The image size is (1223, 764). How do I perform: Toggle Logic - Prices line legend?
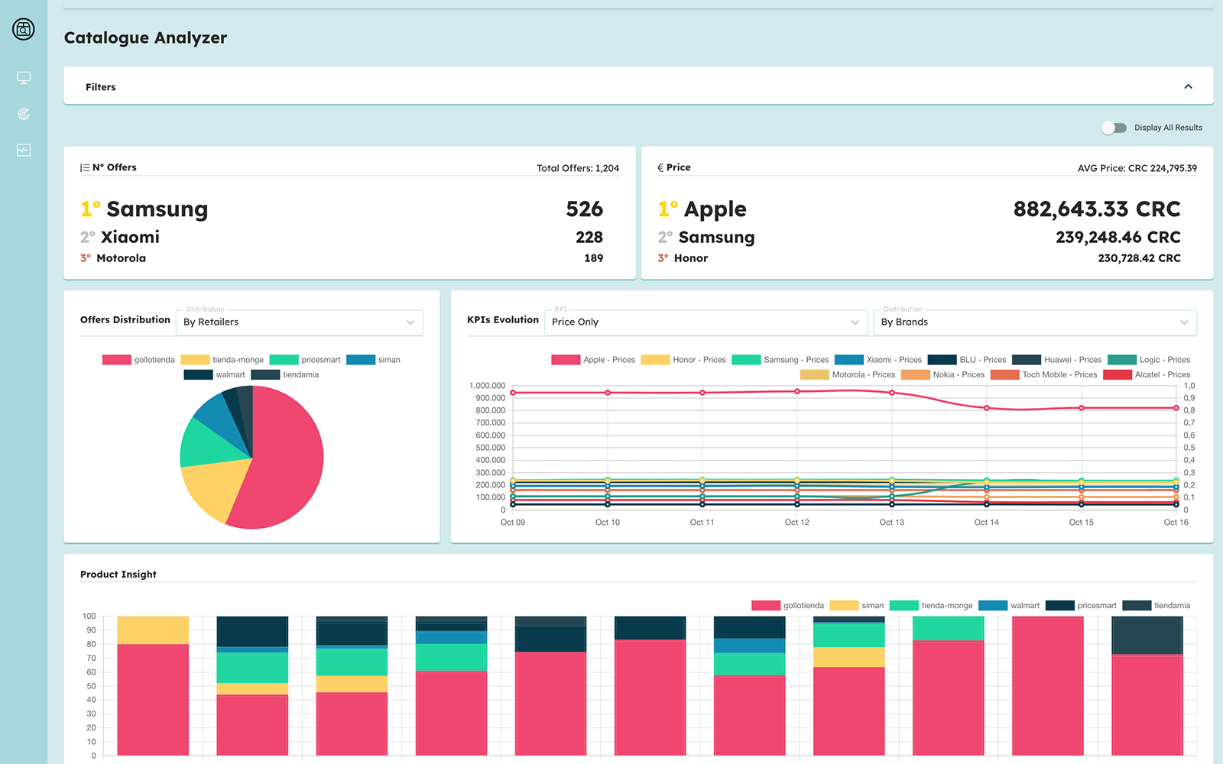click(1149, 360)
